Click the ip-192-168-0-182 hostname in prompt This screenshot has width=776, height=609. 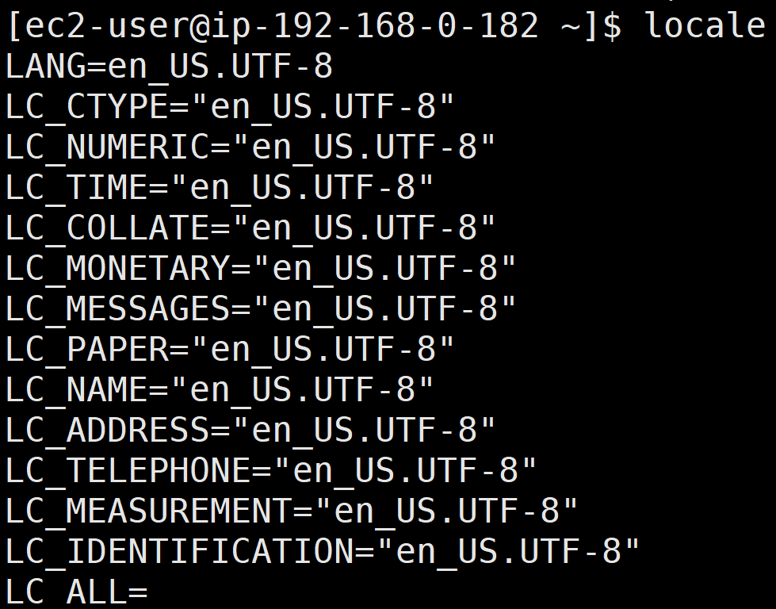coord(375,27)
